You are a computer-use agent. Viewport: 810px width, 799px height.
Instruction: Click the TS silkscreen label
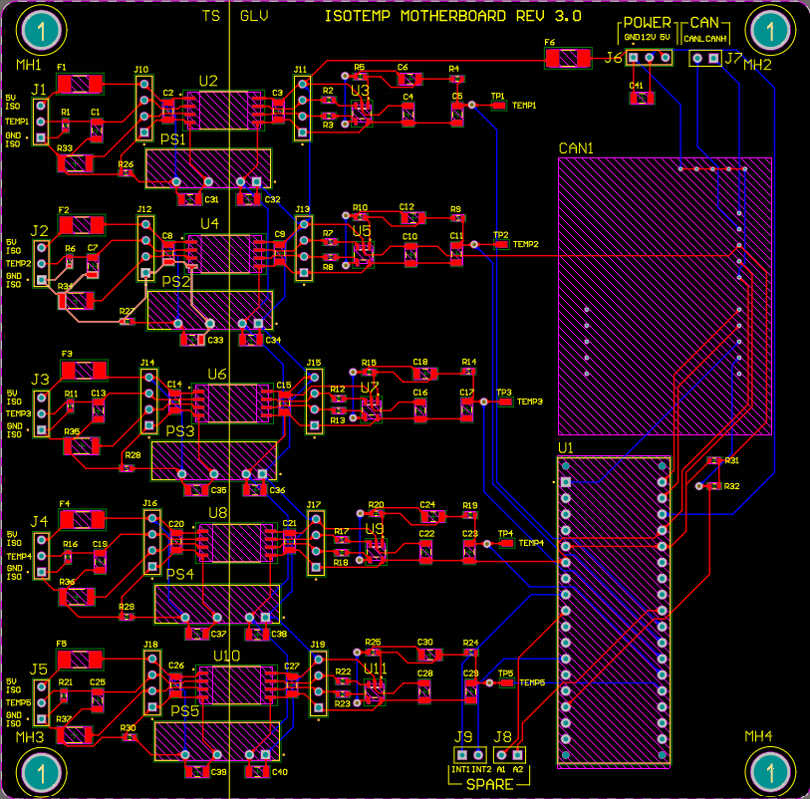point(211,17)
